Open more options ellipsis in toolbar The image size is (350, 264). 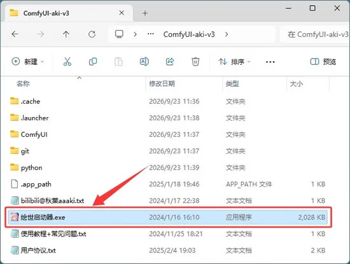coord(270,62)
